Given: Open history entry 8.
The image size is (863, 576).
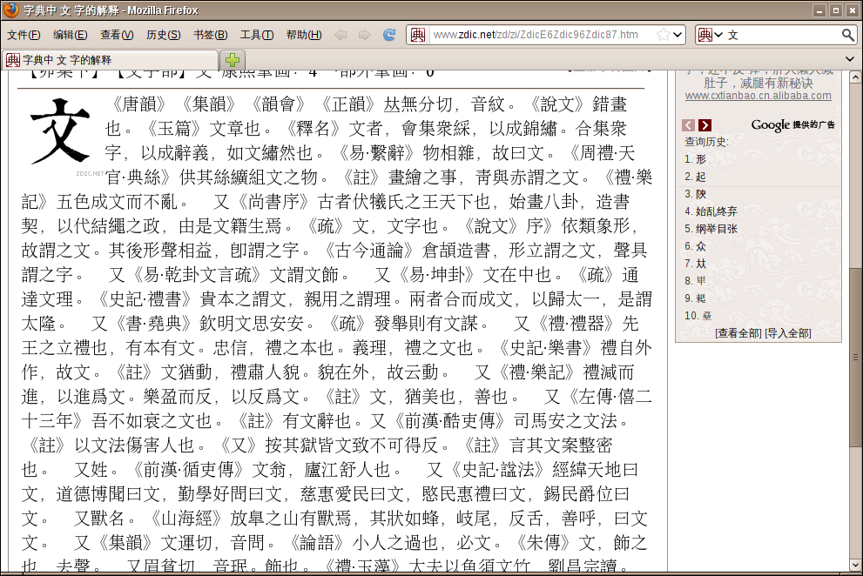Looking at the screenshot, I should pyautogui.click(x=695, y=280).
